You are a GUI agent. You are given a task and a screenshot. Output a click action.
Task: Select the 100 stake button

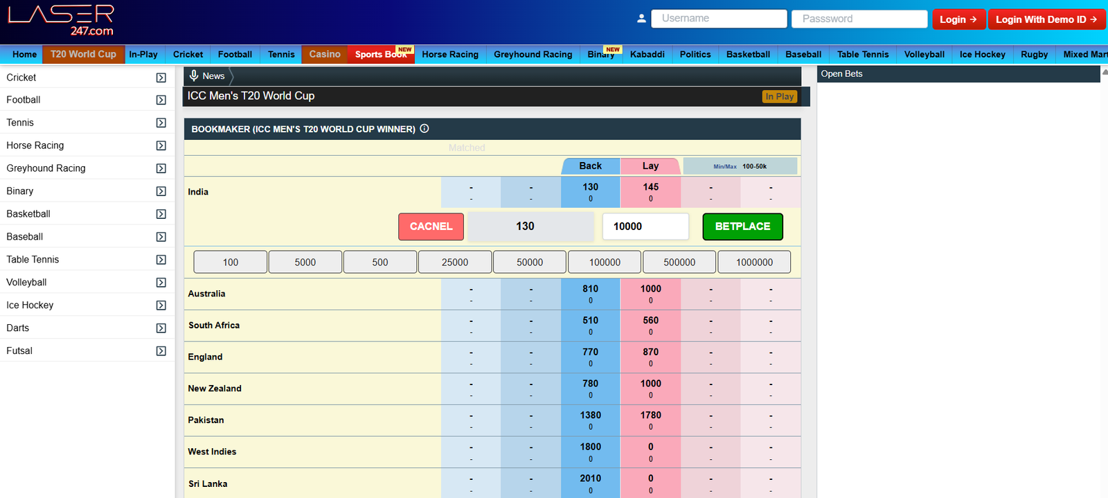(231, 263)
